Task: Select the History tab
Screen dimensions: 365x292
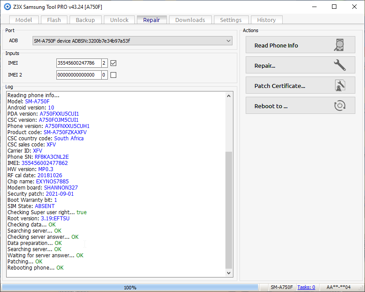Action: pyautogui.click(x=266, y=20)
